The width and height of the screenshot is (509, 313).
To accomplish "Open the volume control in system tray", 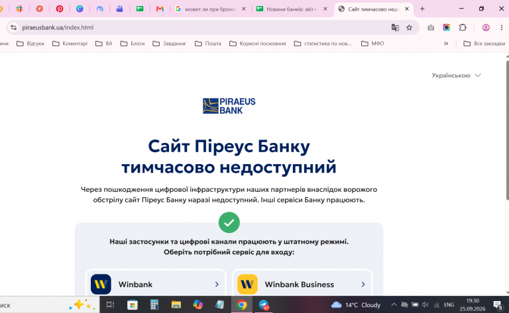I will point(425,305).
